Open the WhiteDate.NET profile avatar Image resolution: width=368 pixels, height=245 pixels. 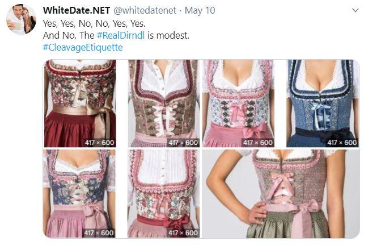tap(21, 19)
